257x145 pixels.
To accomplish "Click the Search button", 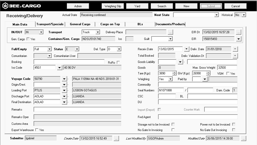I will (162, 6).
